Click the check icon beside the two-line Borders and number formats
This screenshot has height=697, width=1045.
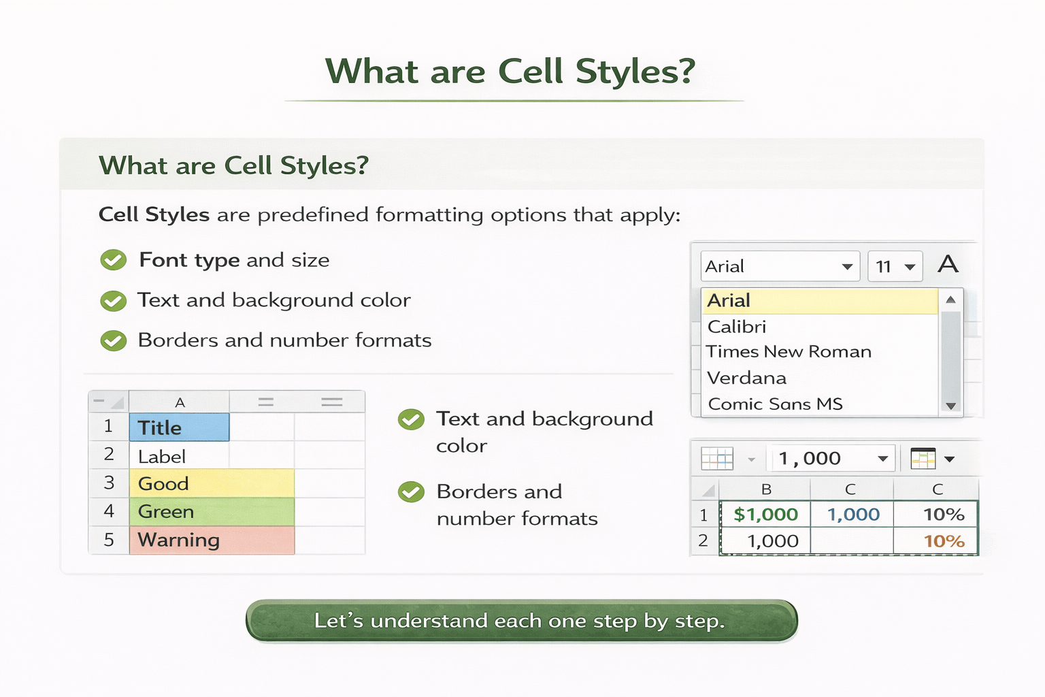(411, 491)
